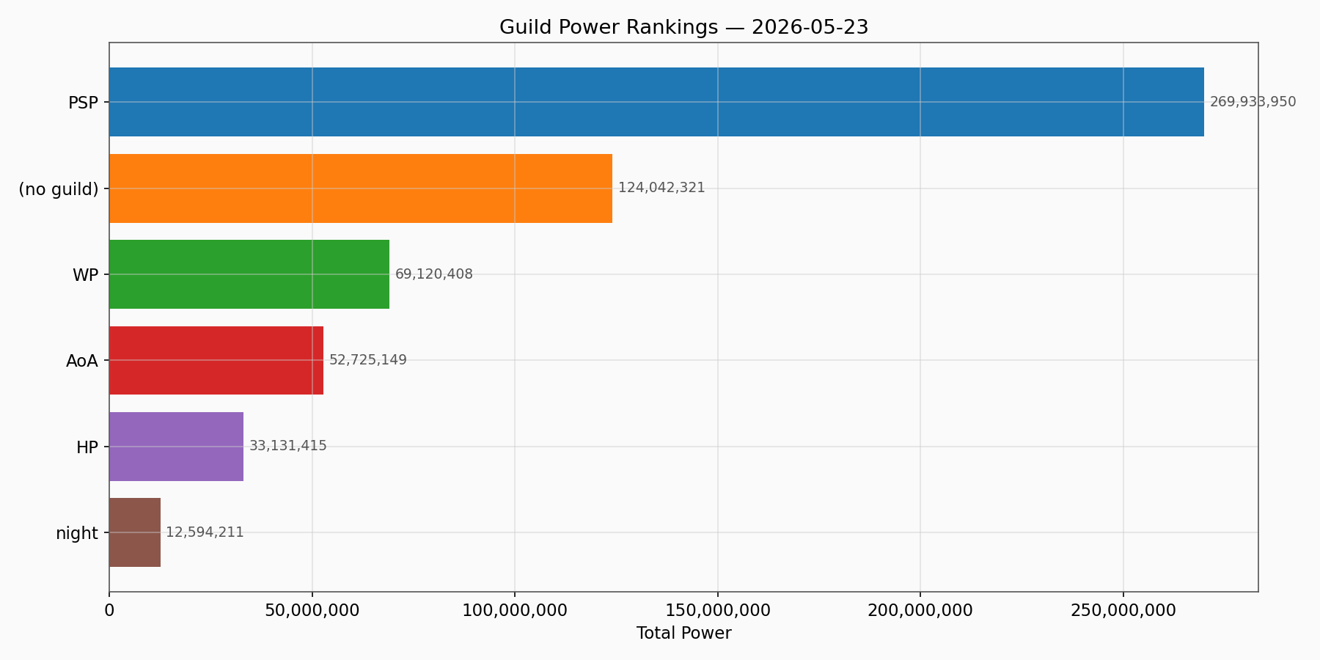Select the brown night bar
This screenshot has height=660, width=1320.
pyautogui.click(x=135, y=532)
